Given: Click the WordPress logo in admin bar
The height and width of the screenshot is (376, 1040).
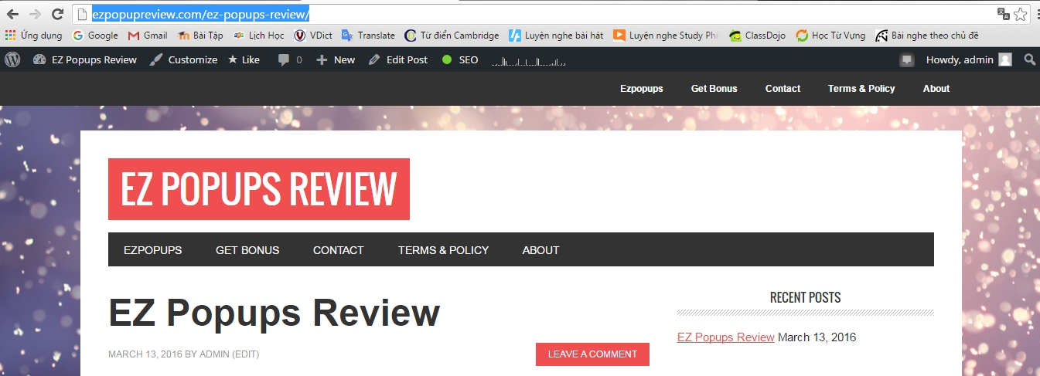Looking at the screenshot, I should pos(12,59).
